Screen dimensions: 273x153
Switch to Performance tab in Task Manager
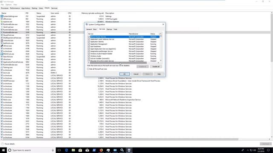(15, 8)
